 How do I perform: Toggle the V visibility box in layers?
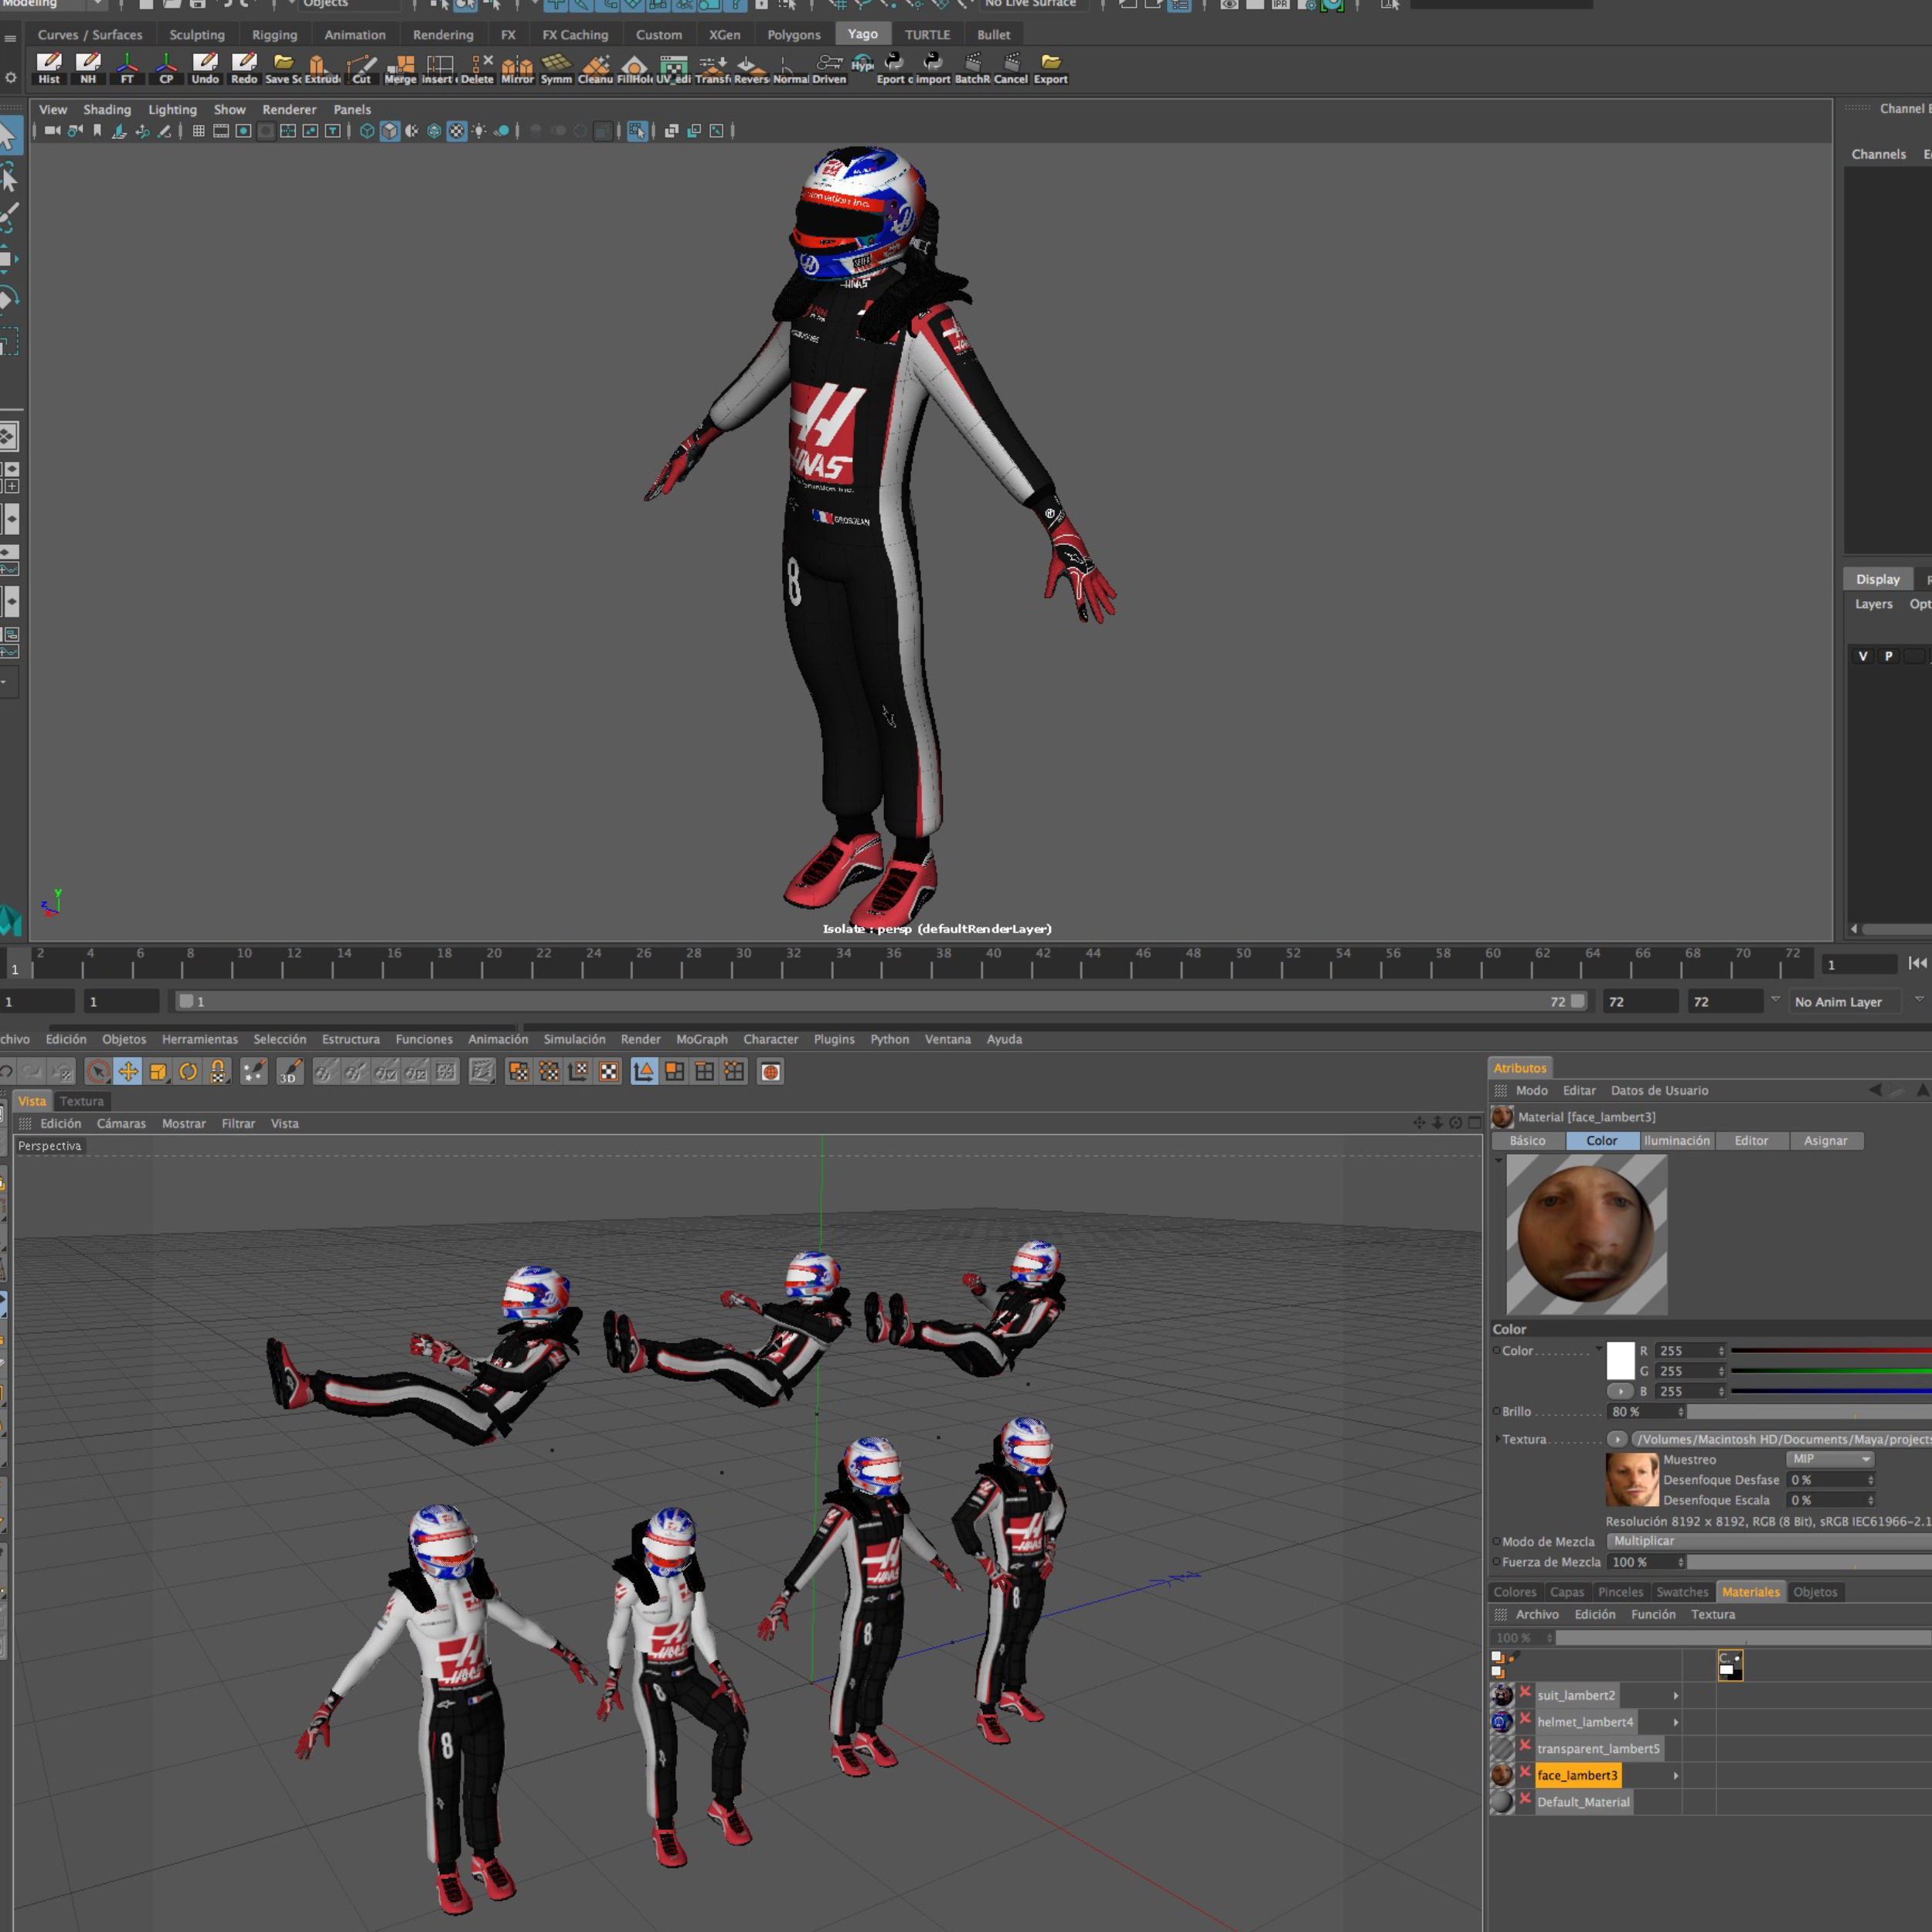coord(1863,656)
